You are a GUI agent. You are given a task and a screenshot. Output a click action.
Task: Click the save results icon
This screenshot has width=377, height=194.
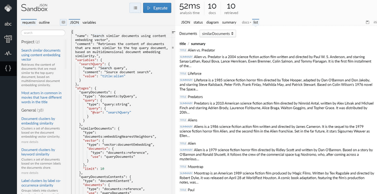[x=368, y=22]
